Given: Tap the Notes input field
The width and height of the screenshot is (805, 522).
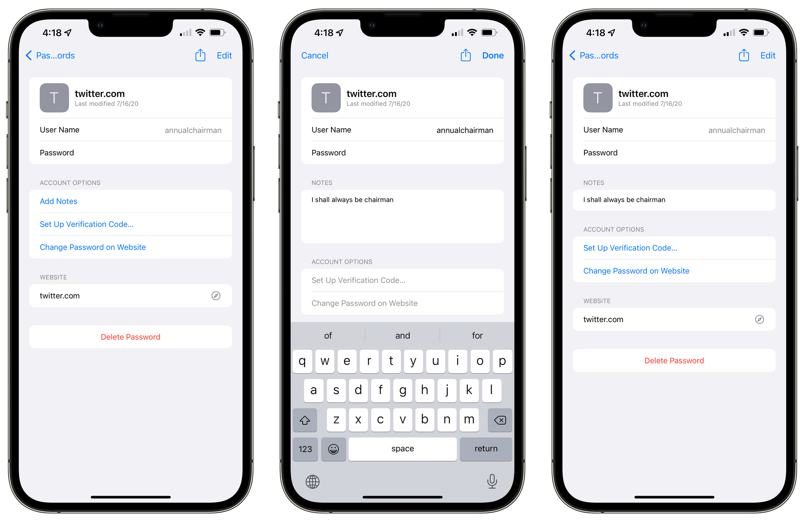Looking at the screenshot, I should (402, 217).
